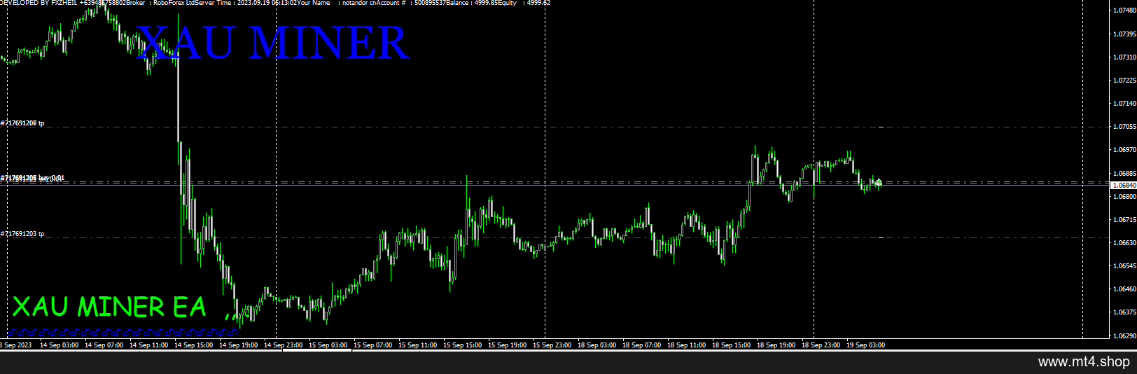Click the 1.07055 price scale label

pyautogui.click(x=1124, y=126)
